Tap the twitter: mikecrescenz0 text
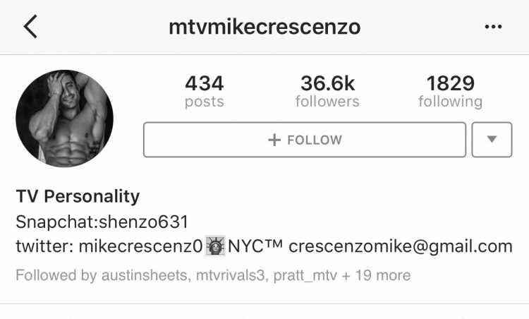Screen dimensions: 529x319 click(x=109, y=246)
